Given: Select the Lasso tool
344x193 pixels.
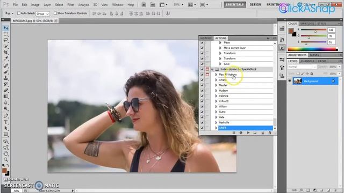Looking at the screenshot, I should 6,40.
